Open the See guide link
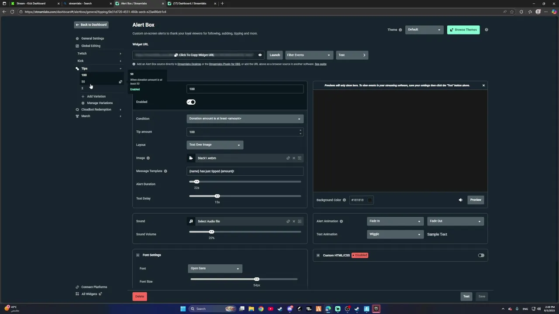Viewport: 559px width, 314px height. (x=321, y=64)
